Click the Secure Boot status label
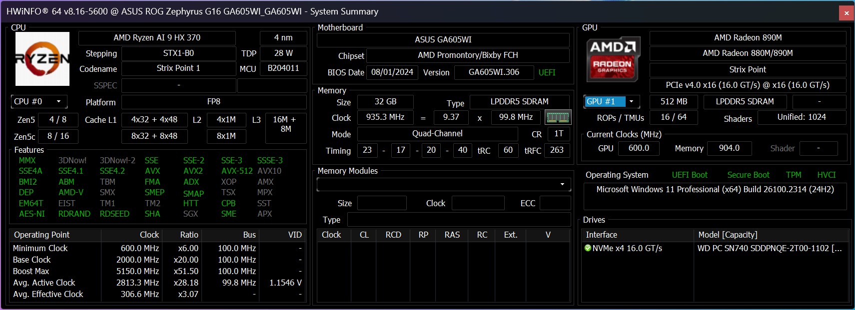 click(x=749, y=175)
